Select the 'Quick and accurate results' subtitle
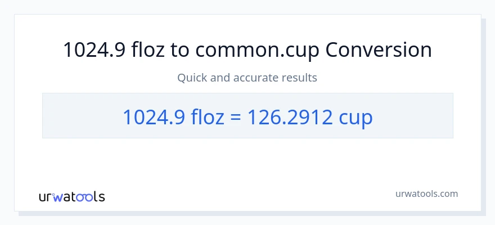495x225 pixels. pyautogui.click(x=247, y=78)
